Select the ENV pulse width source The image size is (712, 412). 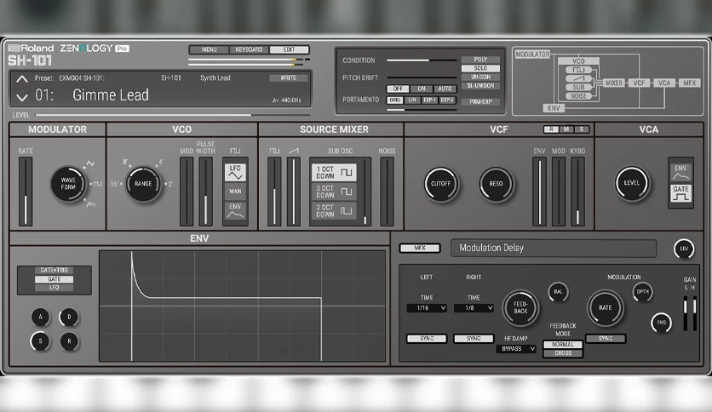235,210
